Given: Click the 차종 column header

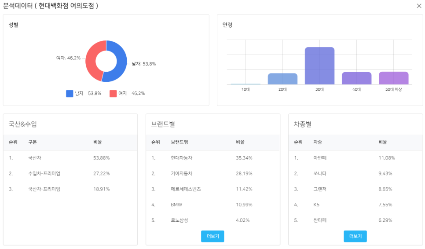Looking at the screenshot, I should tap(318, 142).
